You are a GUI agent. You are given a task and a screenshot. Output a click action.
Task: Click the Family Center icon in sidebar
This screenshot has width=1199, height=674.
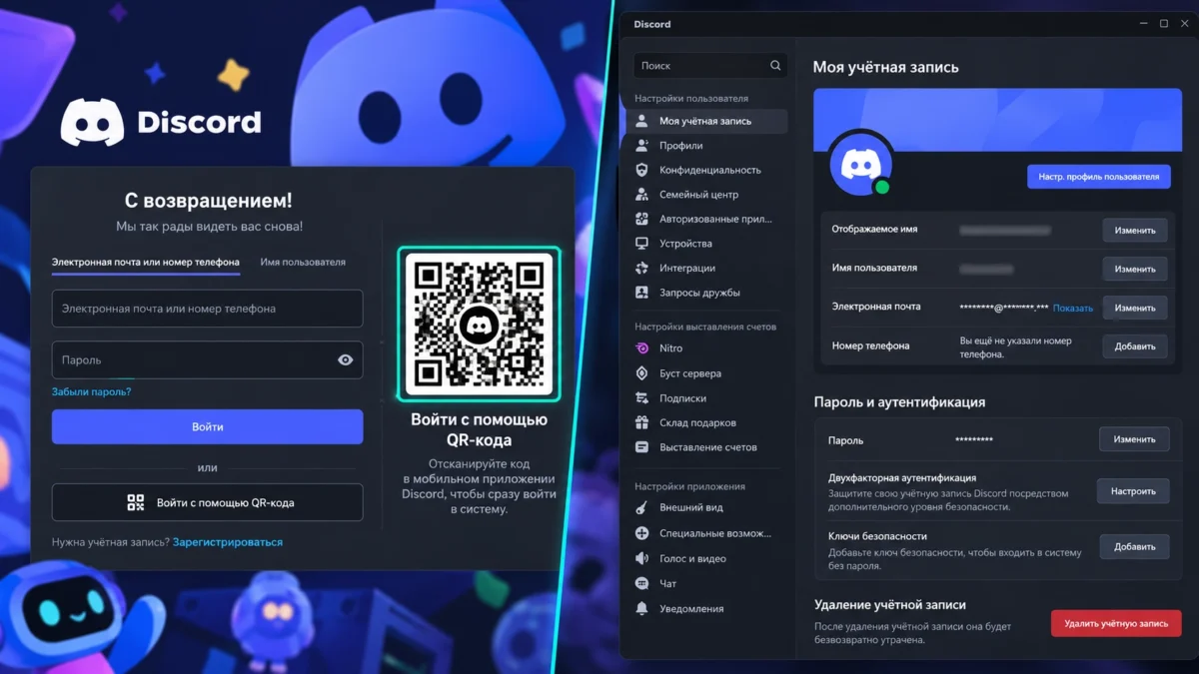(641, 195)
